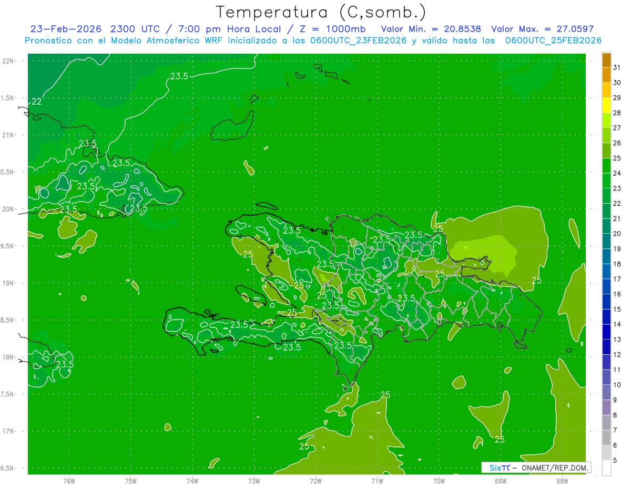Click the dark blue 14 legend swatch

click(x=606, y=317)
